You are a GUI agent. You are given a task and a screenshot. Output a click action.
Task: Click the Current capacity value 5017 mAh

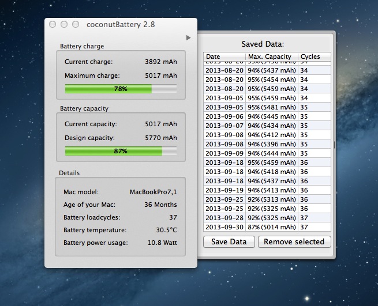click(x=161, y=124)
